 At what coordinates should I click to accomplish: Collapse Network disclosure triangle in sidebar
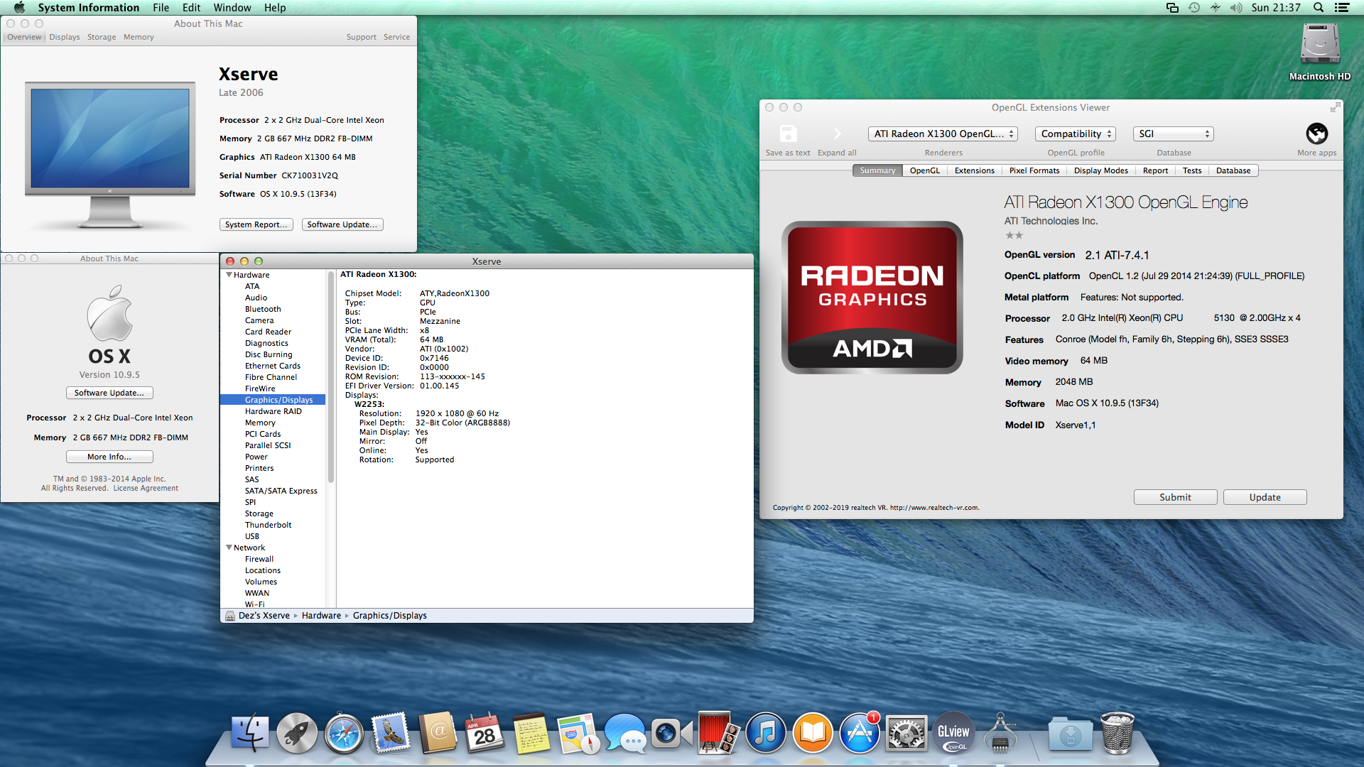point(229,548)
